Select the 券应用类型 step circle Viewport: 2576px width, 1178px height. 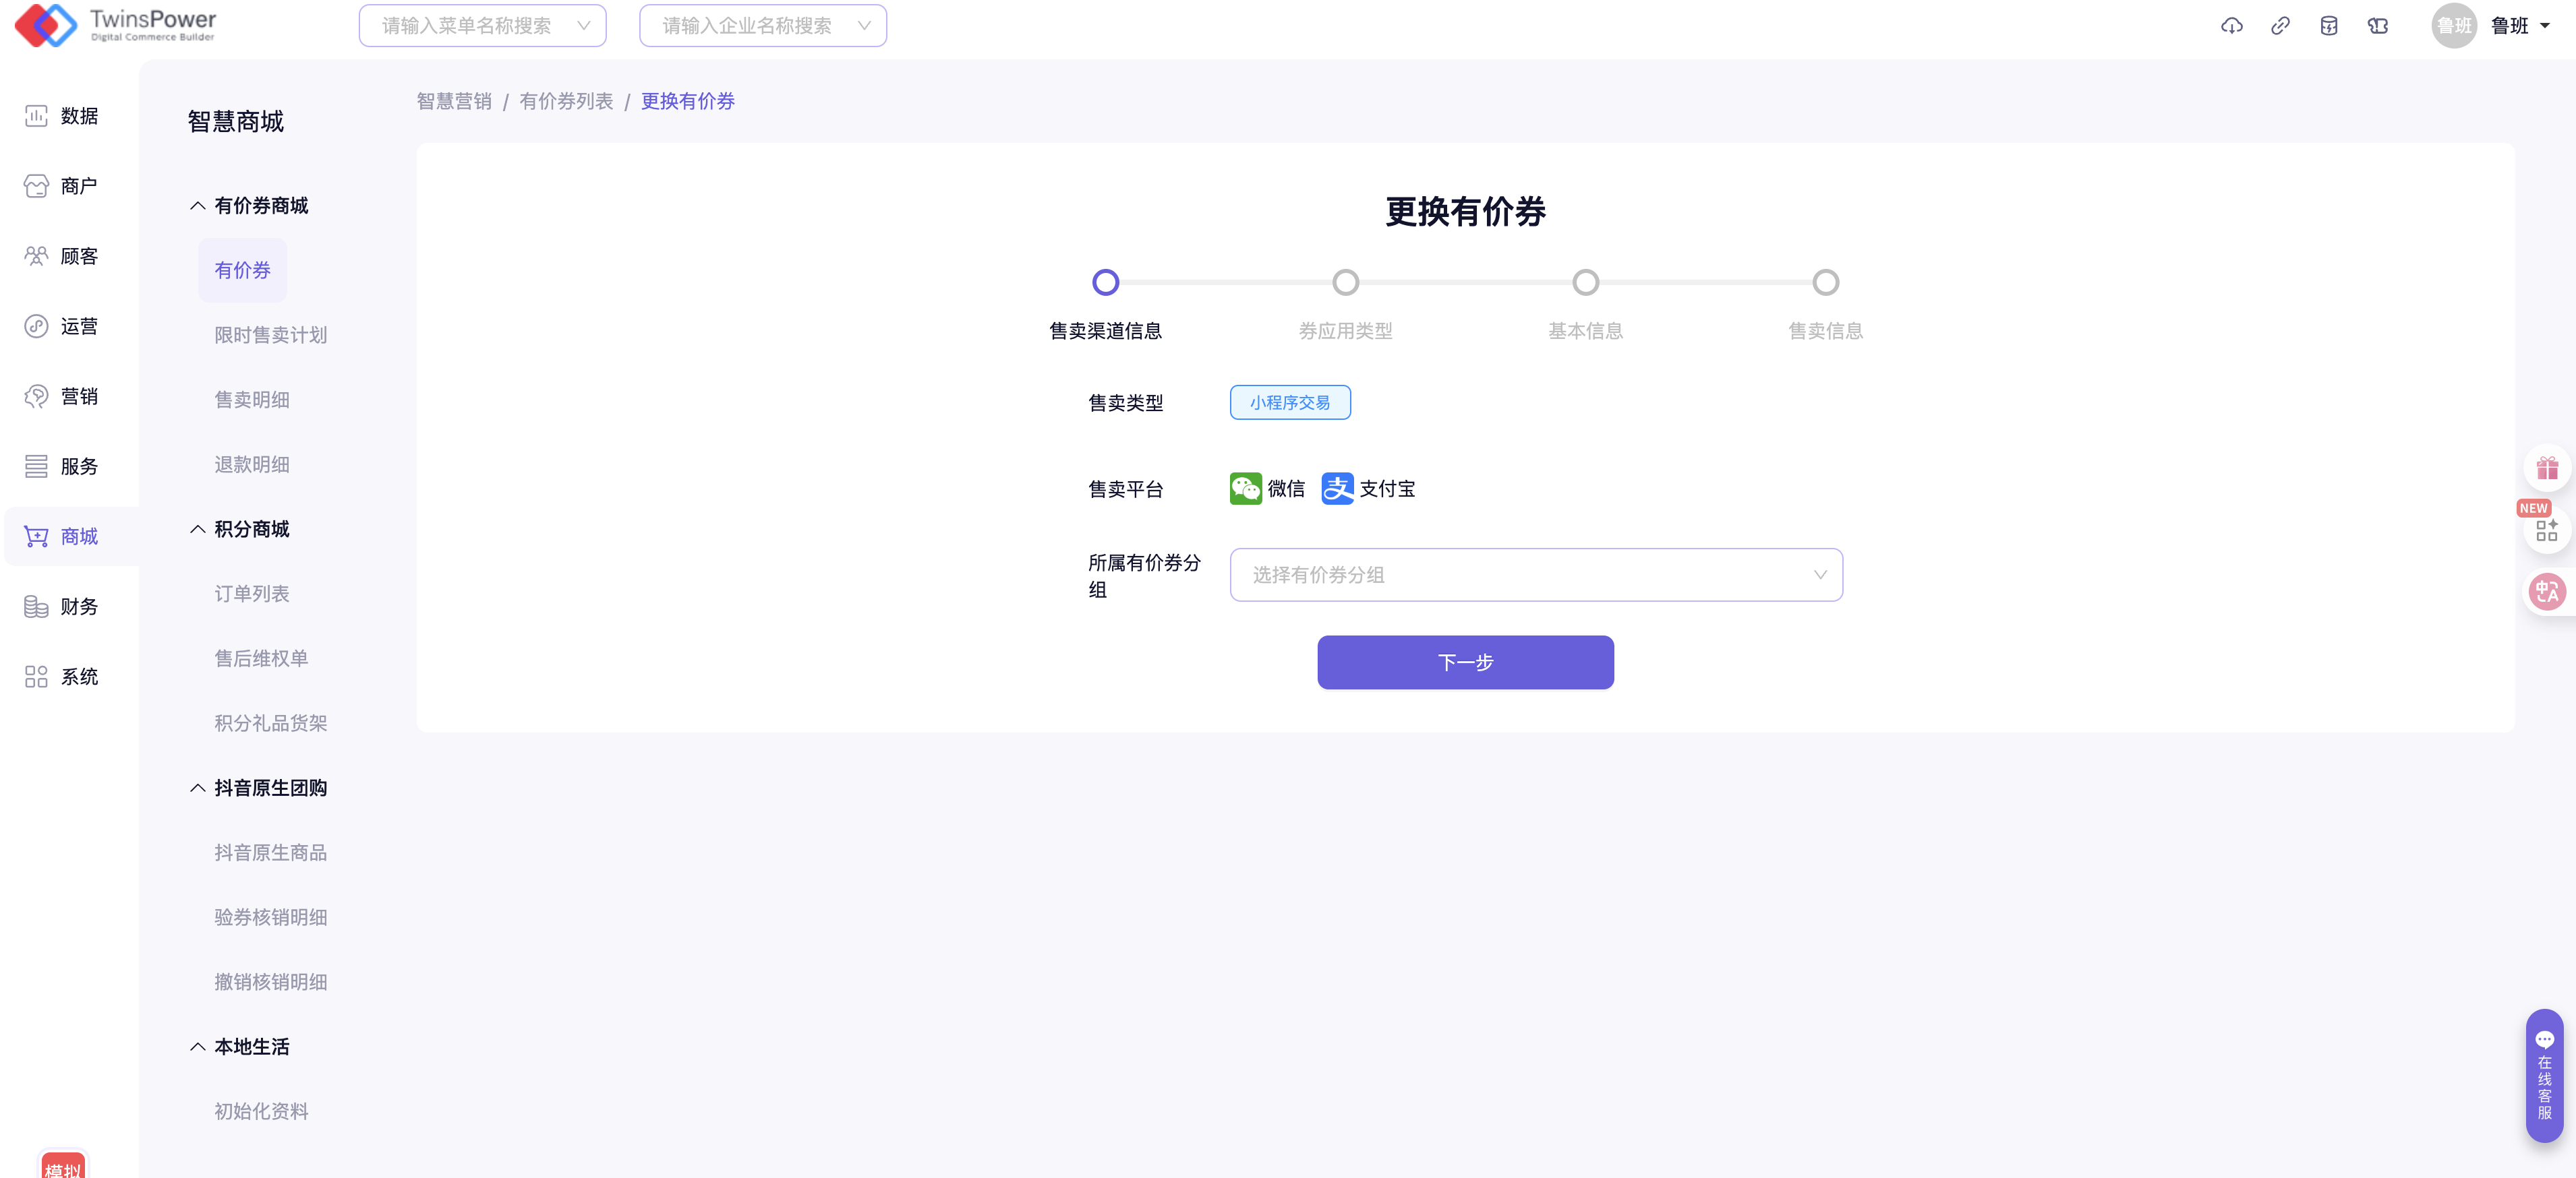tap(1345, 283)
